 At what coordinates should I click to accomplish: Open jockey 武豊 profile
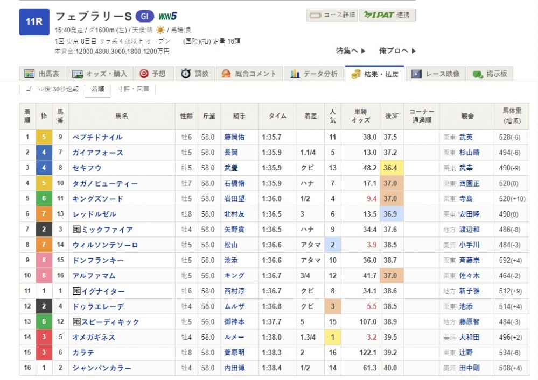coord(231,168)
